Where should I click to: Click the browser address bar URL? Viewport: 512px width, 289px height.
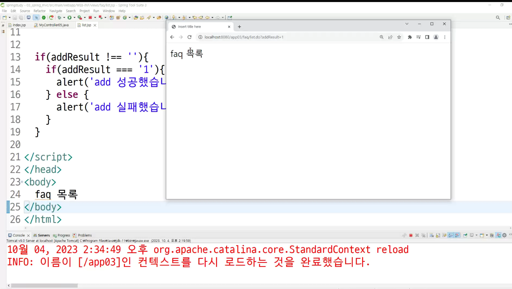click(244, 37)
